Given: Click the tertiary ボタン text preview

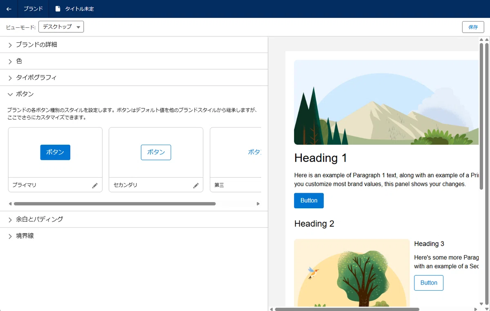Looking at the screenshot, I should coord(254,152).
